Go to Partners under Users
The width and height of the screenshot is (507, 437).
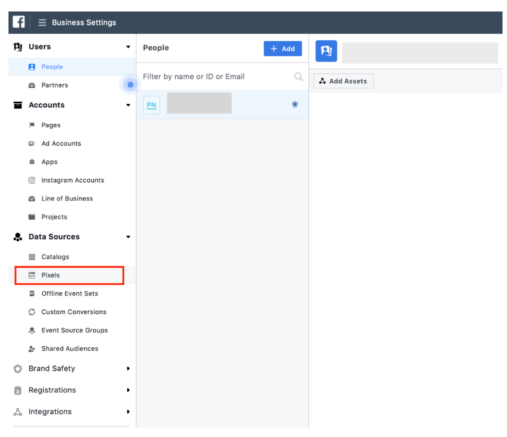point(54,85)
